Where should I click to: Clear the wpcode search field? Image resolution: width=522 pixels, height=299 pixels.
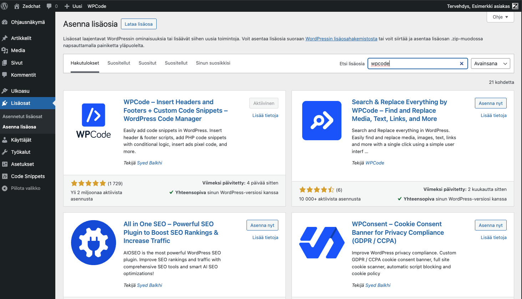coord(461,63)
